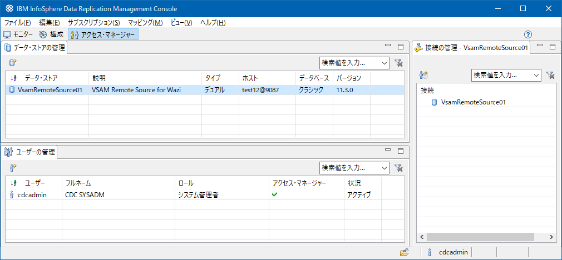The width and height of the screenshot is (562, 260).
Task: Sort by the 説明 column header
Action: point(145,78)
